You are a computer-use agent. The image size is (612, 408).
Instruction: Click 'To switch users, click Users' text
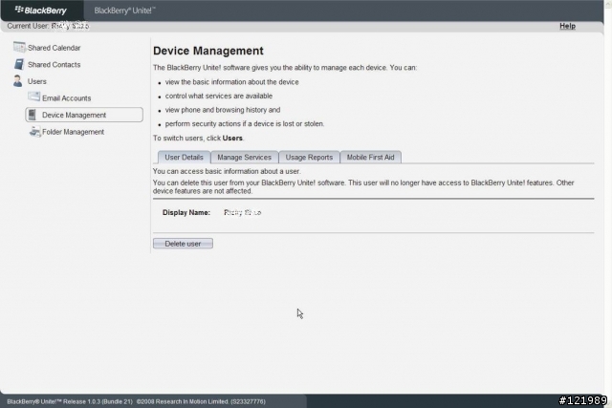(x=198, y=139)
